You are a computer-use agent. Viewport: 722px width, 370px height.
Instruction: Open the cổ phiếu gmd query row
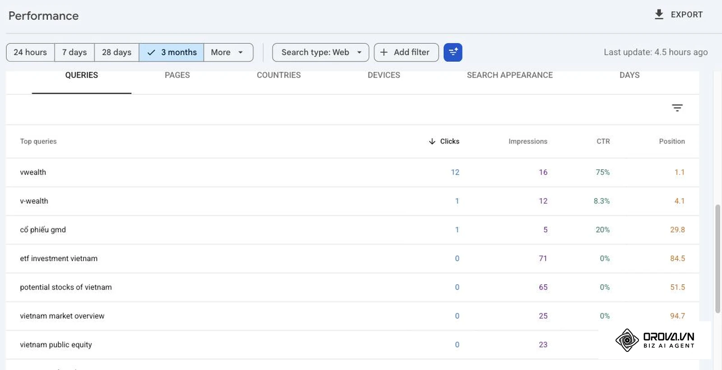point(352,230)
